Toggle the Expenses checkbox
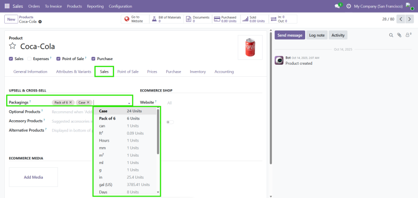The width and height of the screenshot is (418, 198). (29, 59)
